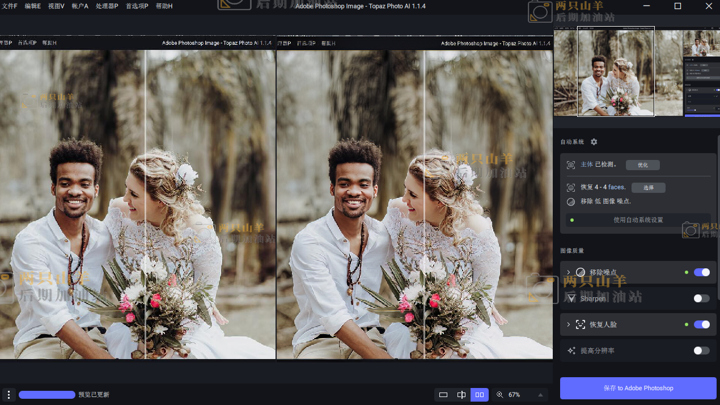Click the 优化 subject refine button

tap(642, 165)
